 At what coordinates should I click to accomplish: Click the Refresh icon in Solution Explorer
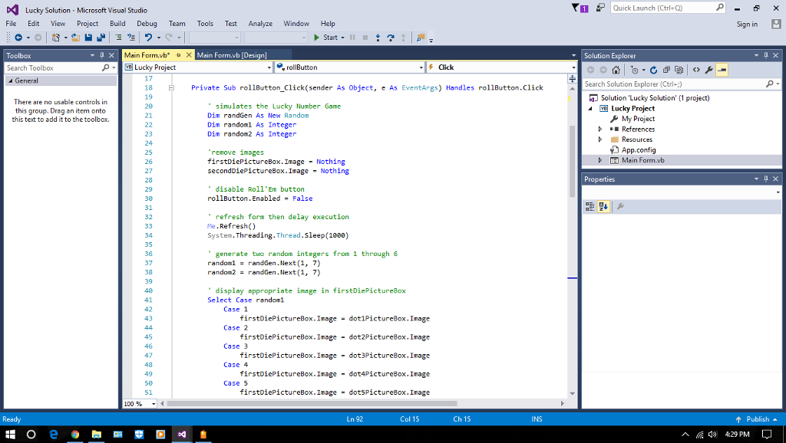click(x=654, y=69)
